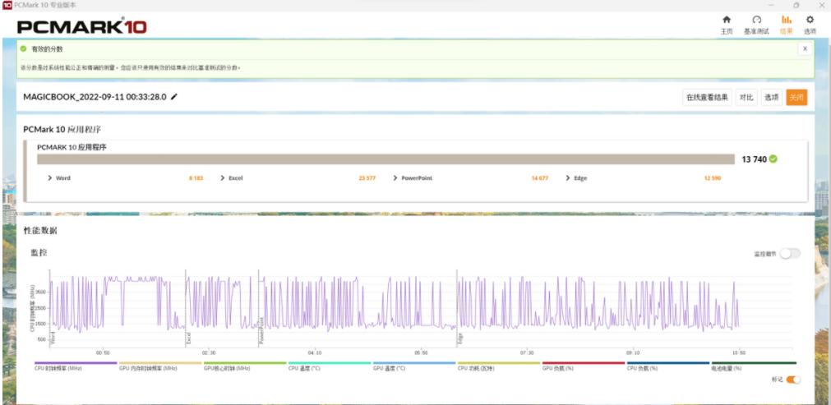
Task: Click the 在线查看结果 button
Action: click(707, 97)
